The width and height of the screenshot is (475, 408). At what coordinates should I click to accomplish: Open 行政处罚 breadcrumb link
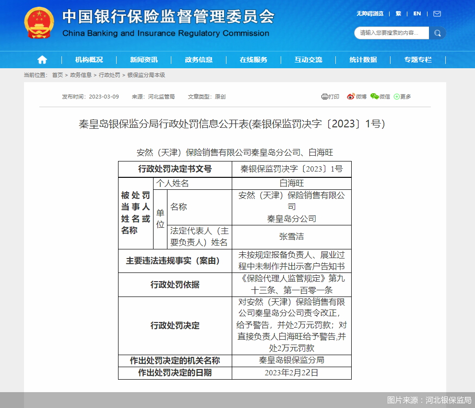(109, 75)
